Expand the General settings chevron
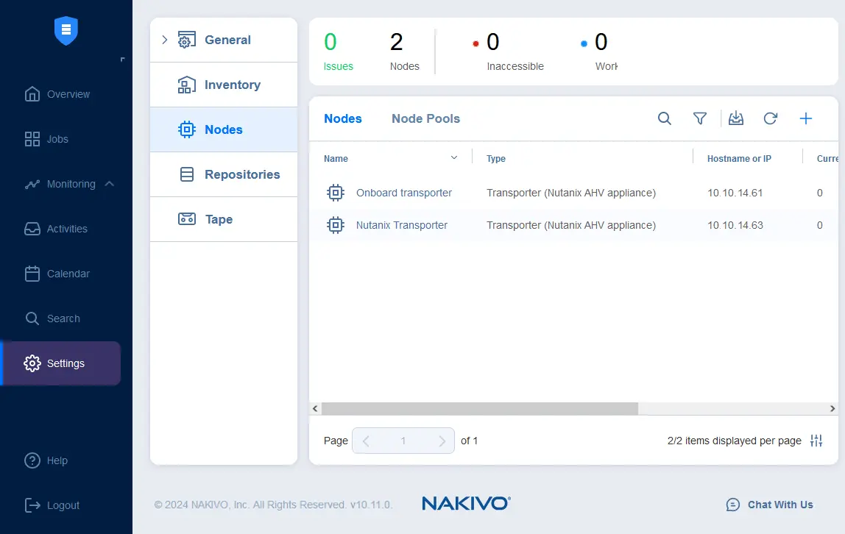845x534 pixels. [x=165, y=40]
